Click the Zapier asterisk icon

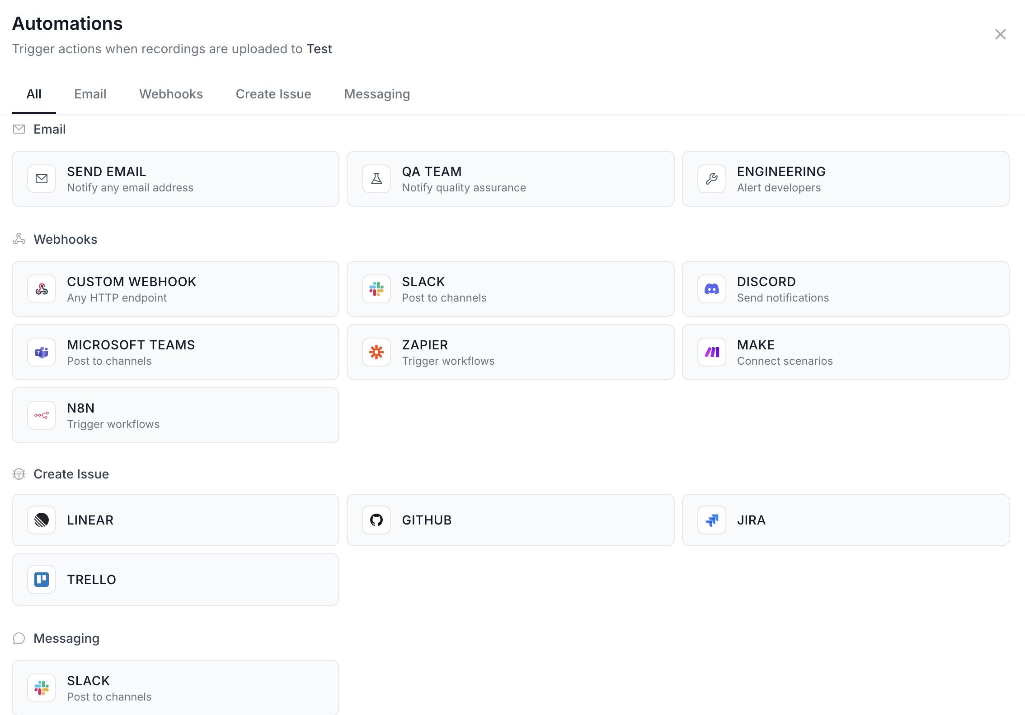point(376,352)
